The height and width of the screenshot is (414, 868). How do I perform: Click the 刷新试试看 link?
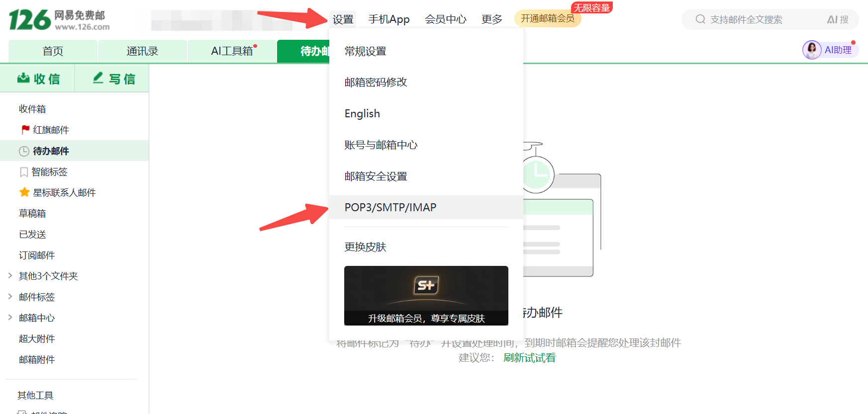pyautogui.click(x=529, y=358)
